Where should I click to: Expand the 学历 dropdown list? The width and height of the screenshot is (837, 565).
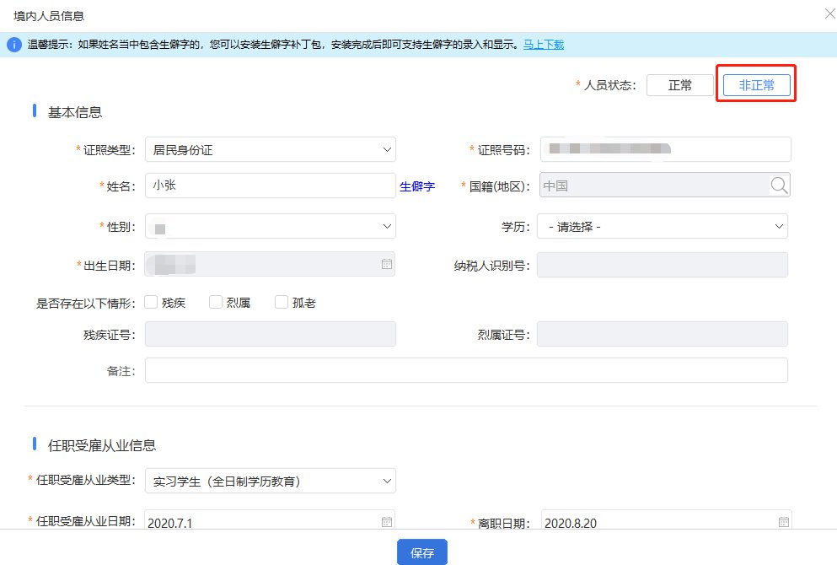[x=662, y=226]
